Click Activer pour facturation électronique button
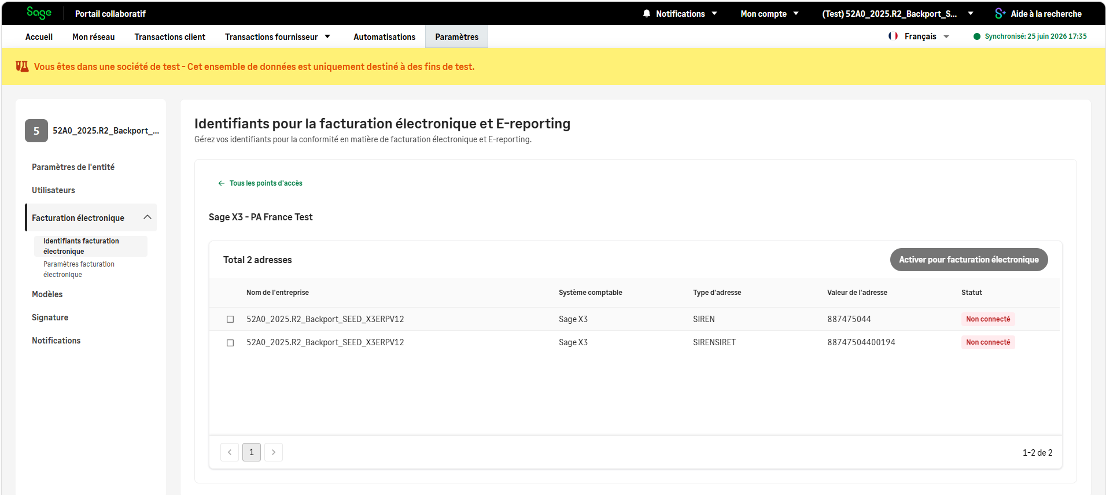The image size is (1106, 495). coord(969,260)
